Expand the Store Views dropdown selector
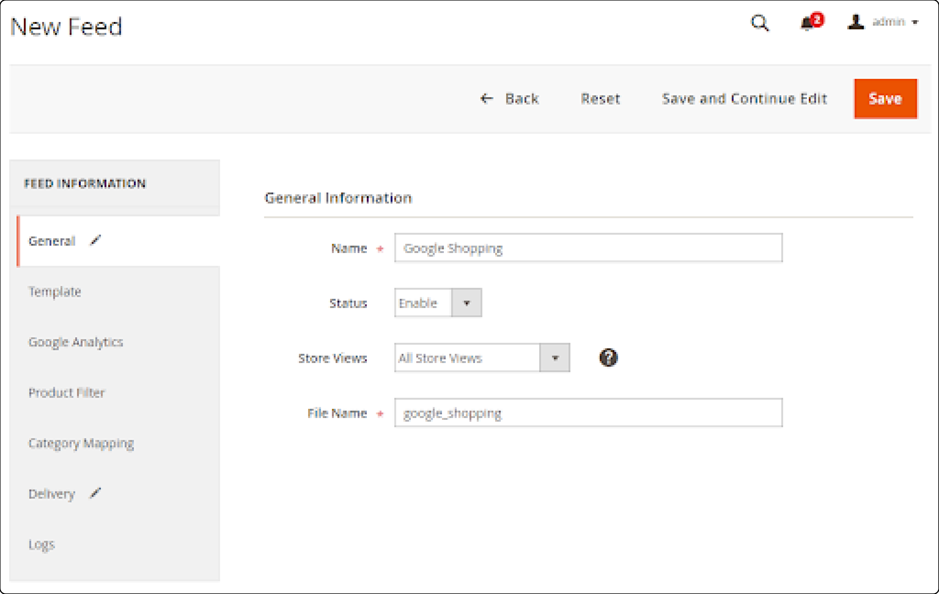 [x=556, y=357]
